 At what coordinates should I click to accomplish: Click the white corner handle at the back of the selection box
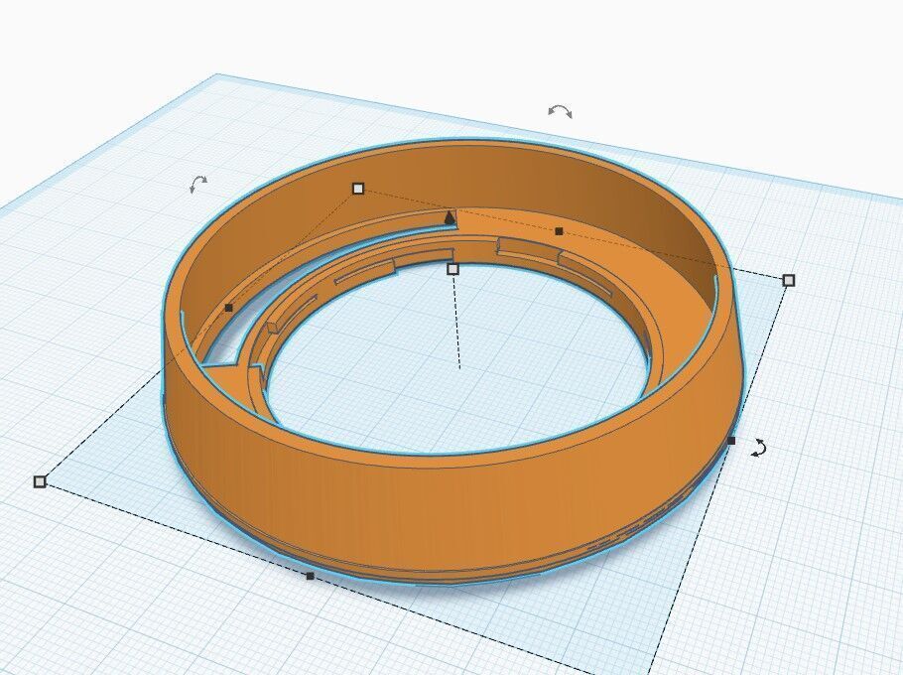358,189
